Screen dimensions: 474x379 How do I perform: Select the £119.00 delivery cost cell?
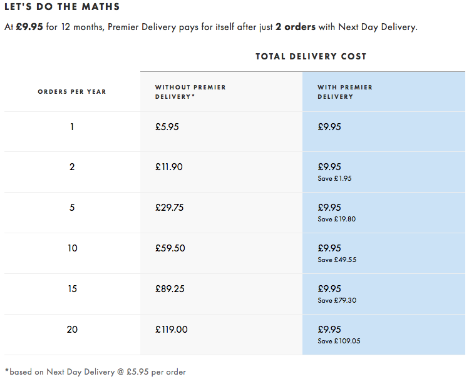[x=172, y=330]
